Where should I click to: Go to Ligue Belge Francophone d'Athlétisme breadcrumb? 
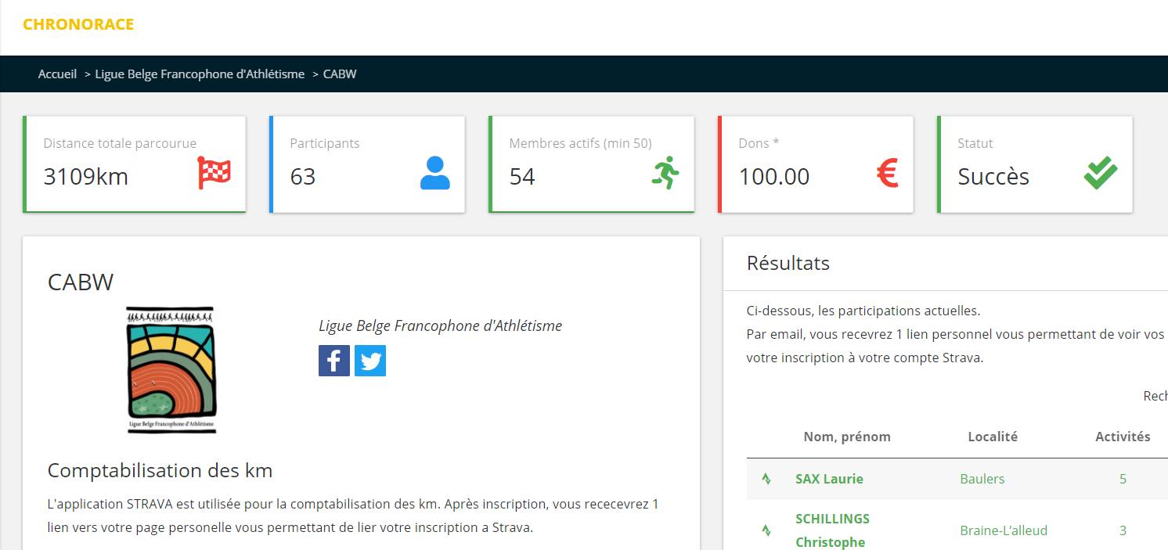coord(200,74)
